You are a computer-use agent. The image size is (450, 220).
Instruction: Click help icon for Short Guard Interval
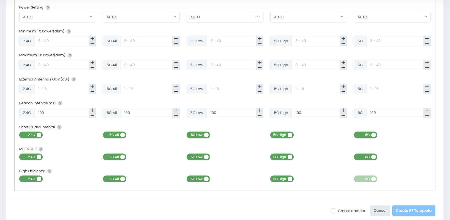59,127
